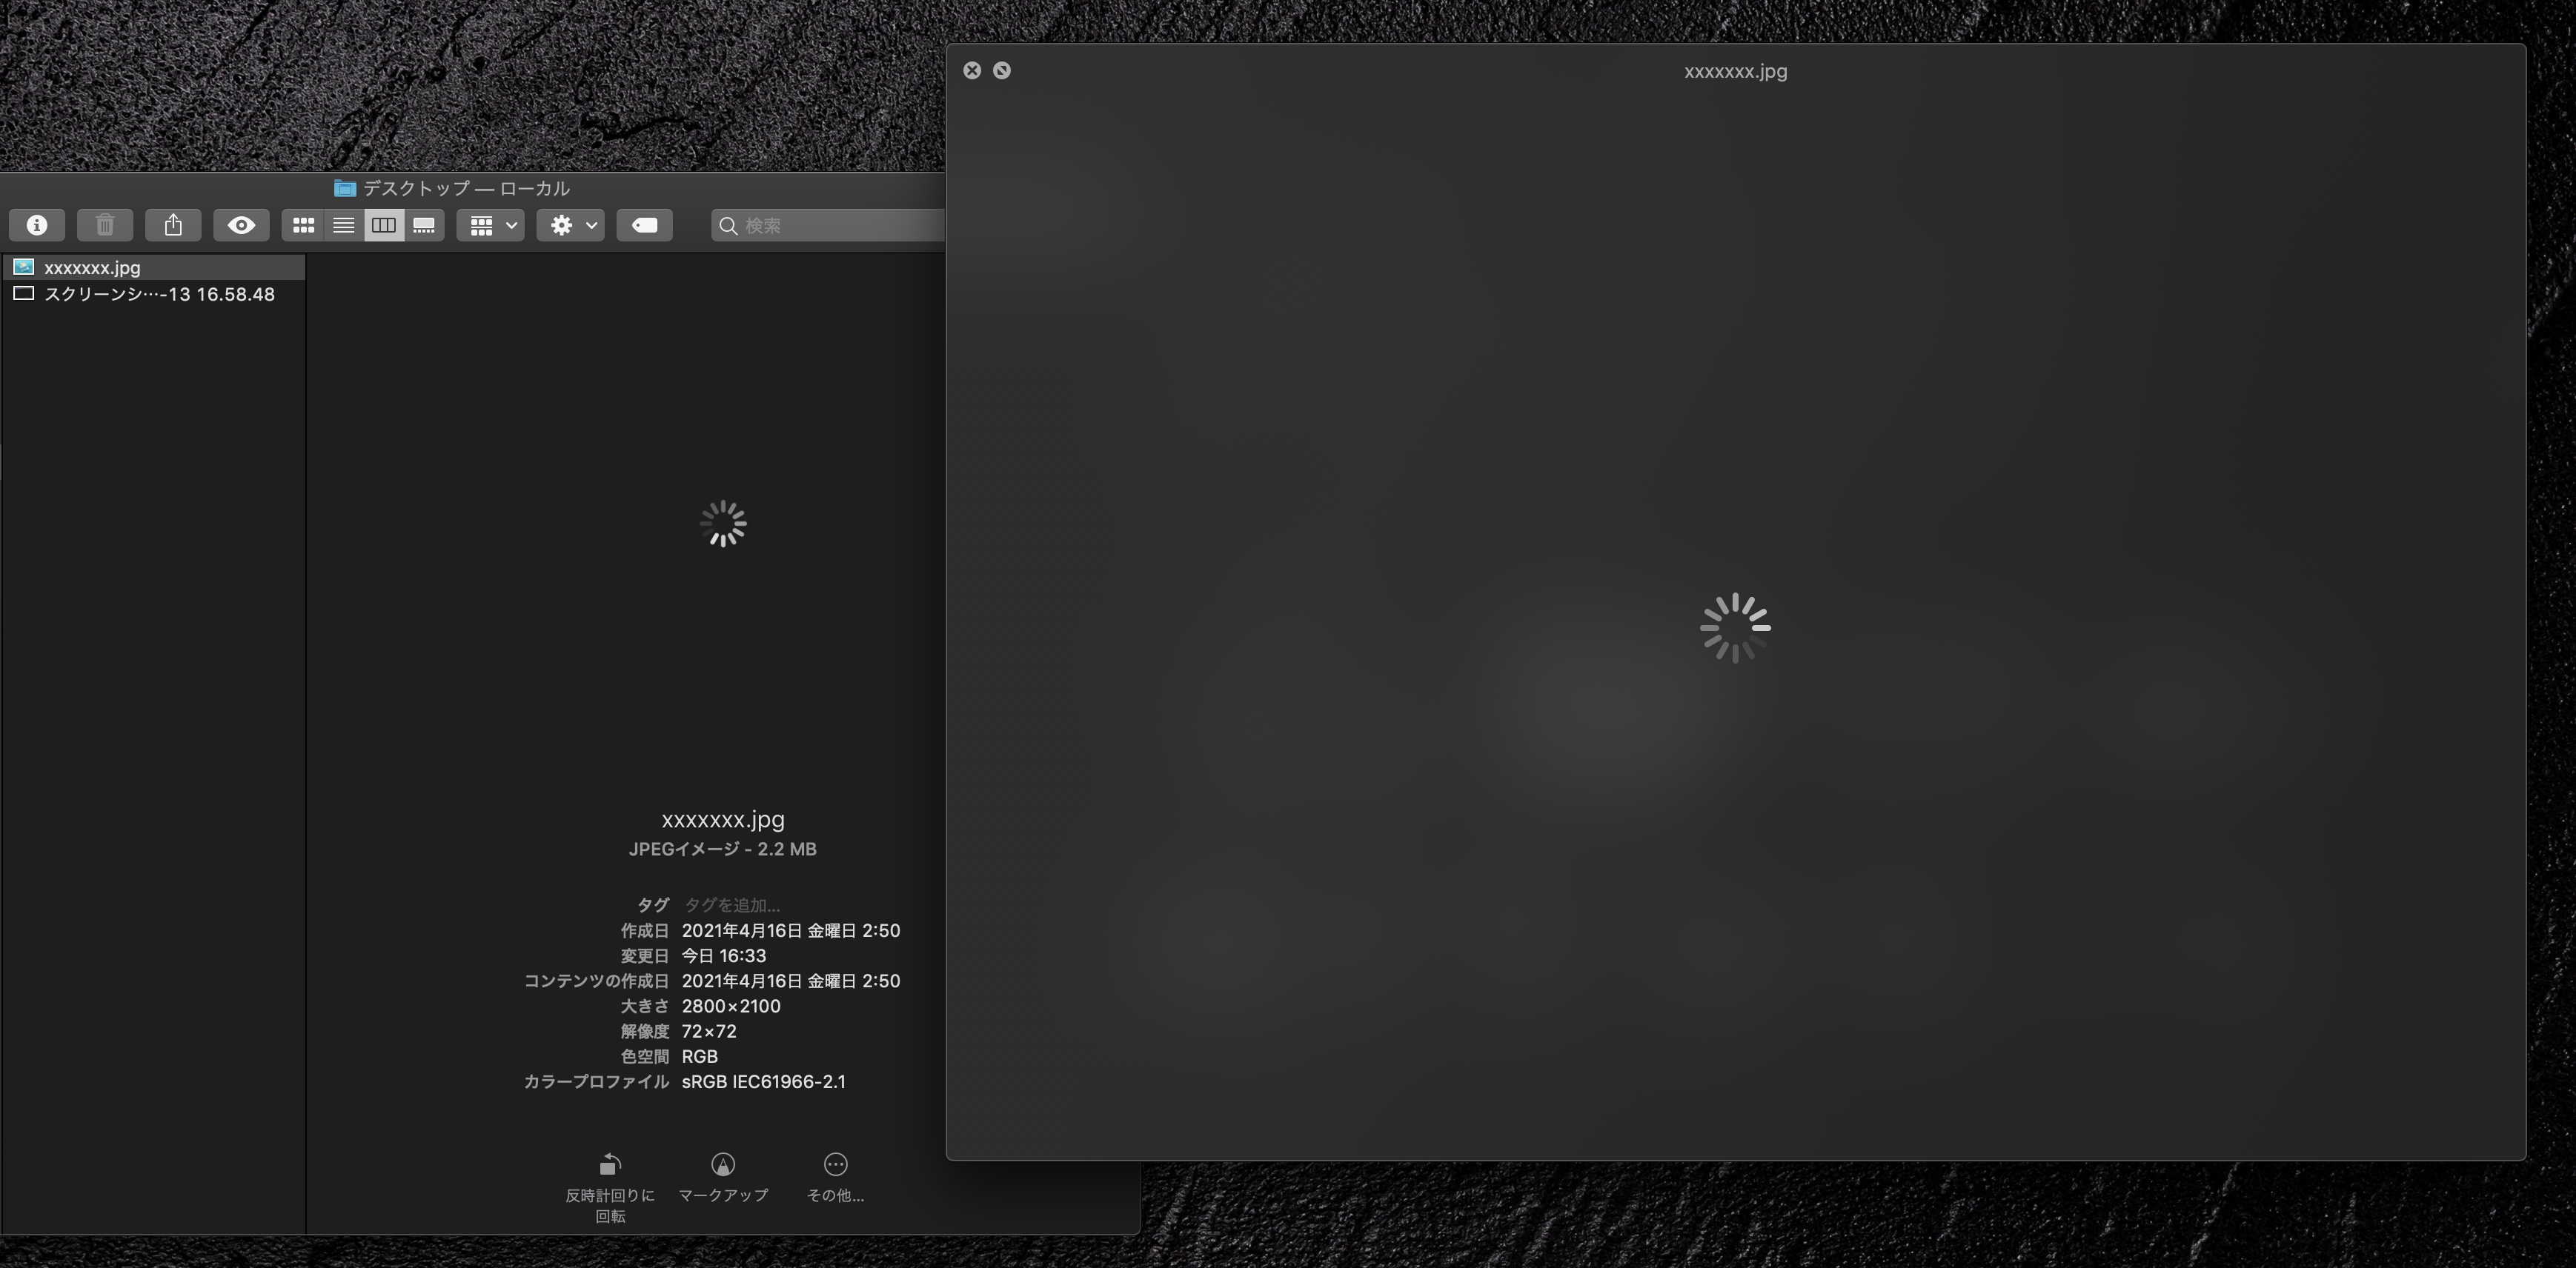Switch to icon grid view
The image size is (2576, 1268).
point(303,225)
